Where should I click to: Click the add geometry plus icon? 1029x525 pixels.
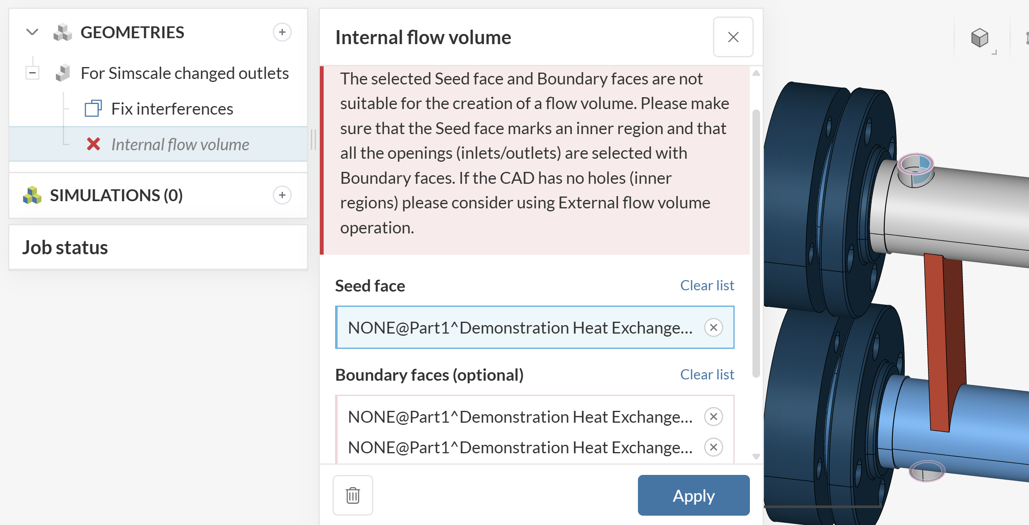click(x=282, y=32)
